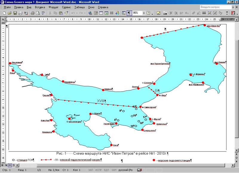
Task: Print the document using the printer icon
Action: pos(33,13)
